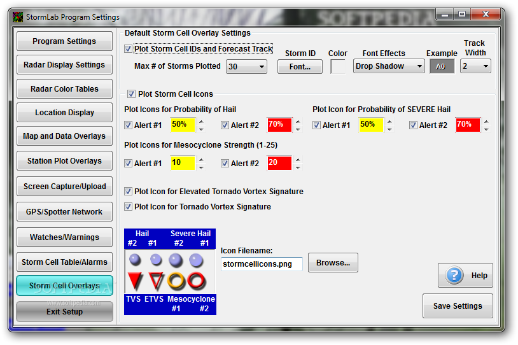The height and width of the screenshot is (345, 518).
Task: Click Storm ID Font... button
Action: (300, 66)
